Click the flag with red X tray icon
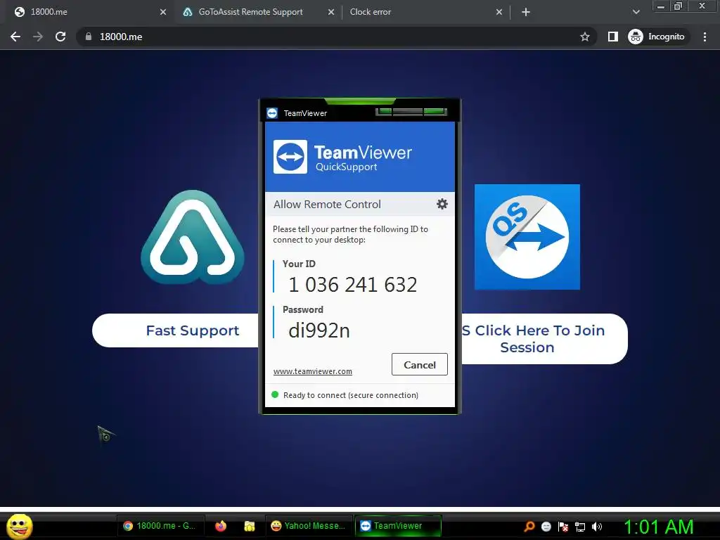 (563, 527)
